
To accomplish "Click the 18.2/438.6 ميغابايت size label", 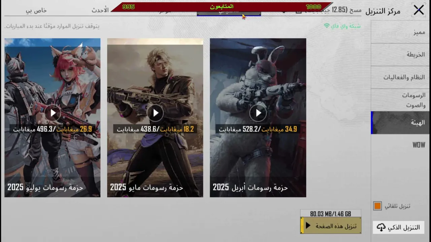I will tap(155, 129).
